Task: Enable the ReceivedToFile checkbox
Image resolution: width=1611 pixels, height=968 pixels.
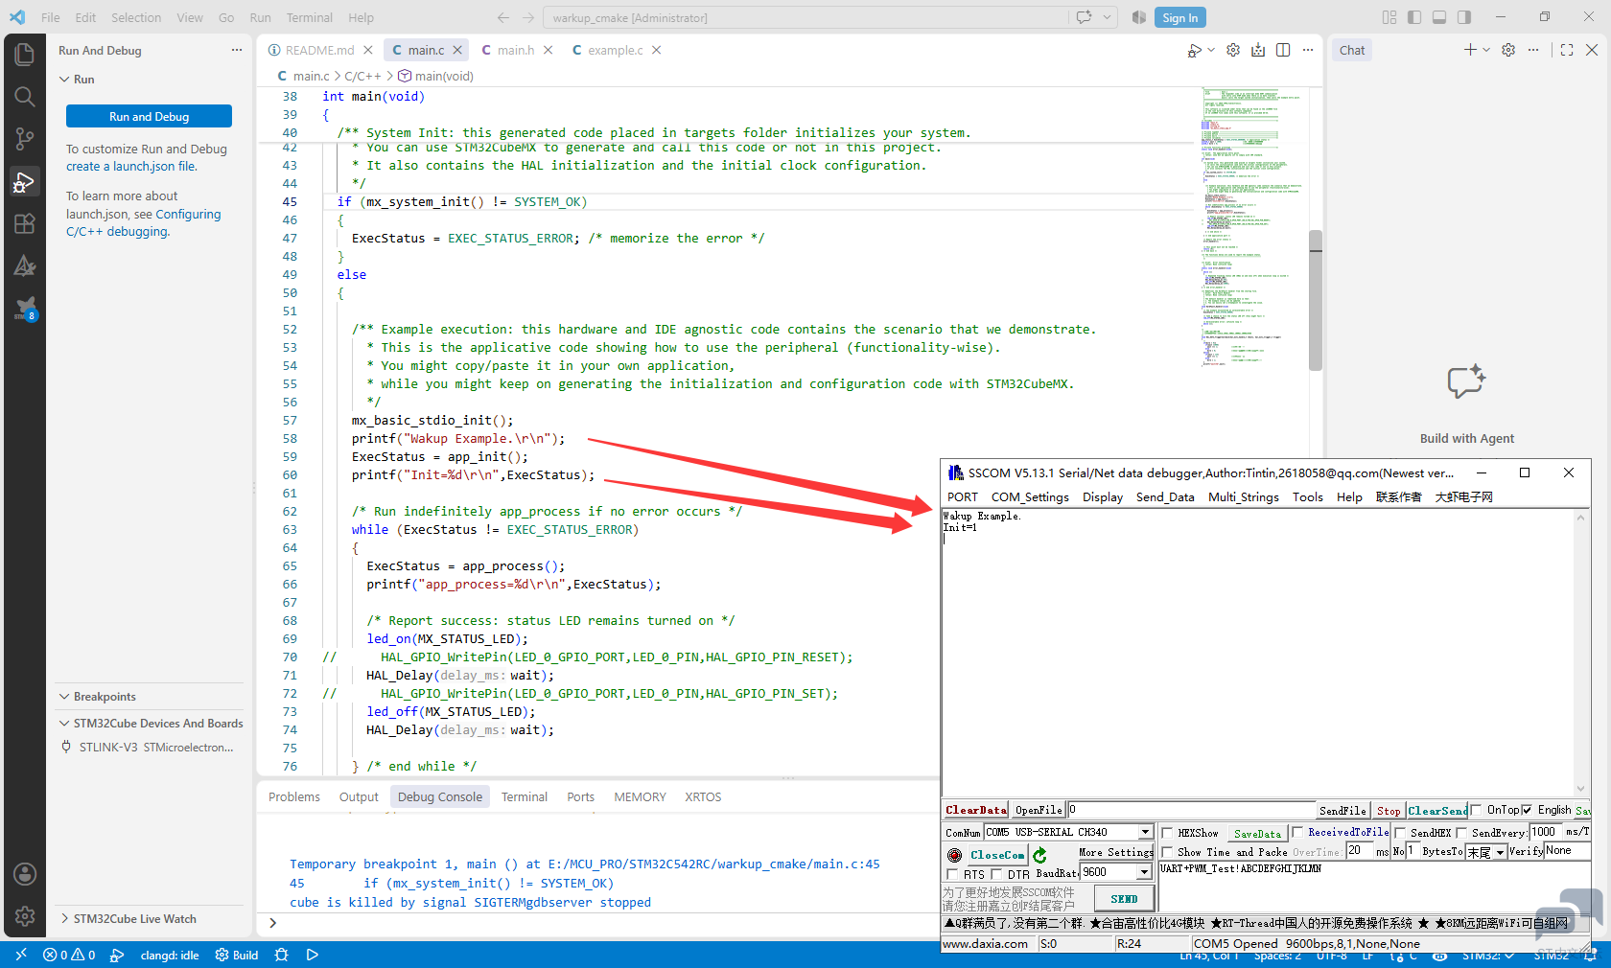Action: 1297,832
